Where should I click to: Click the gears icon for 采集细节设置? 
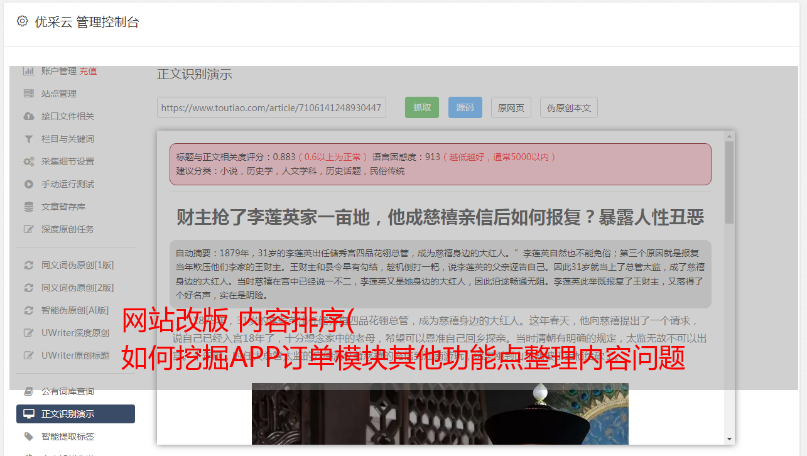(x=29, y=161)
